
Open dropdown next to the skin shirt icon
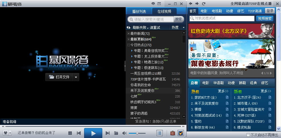click(10, 133)
